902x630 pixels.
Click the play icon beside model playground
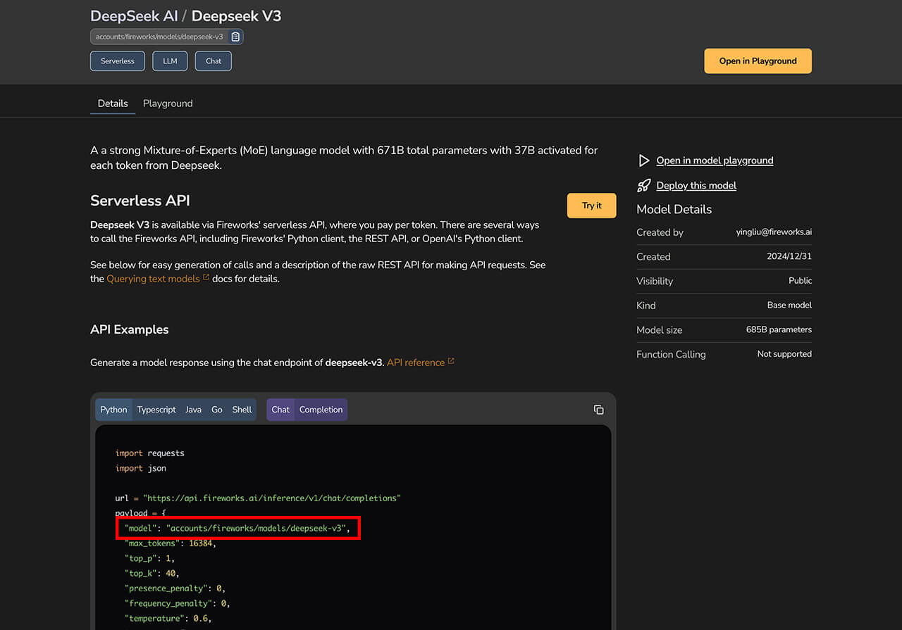643,160
